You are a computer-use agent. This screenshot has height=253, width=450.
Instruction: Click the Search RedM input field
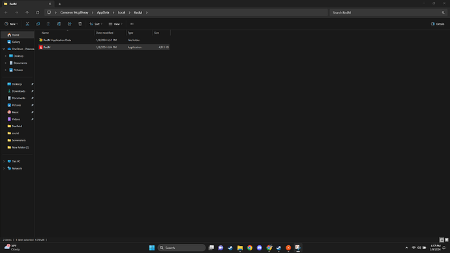pos(388,12)
